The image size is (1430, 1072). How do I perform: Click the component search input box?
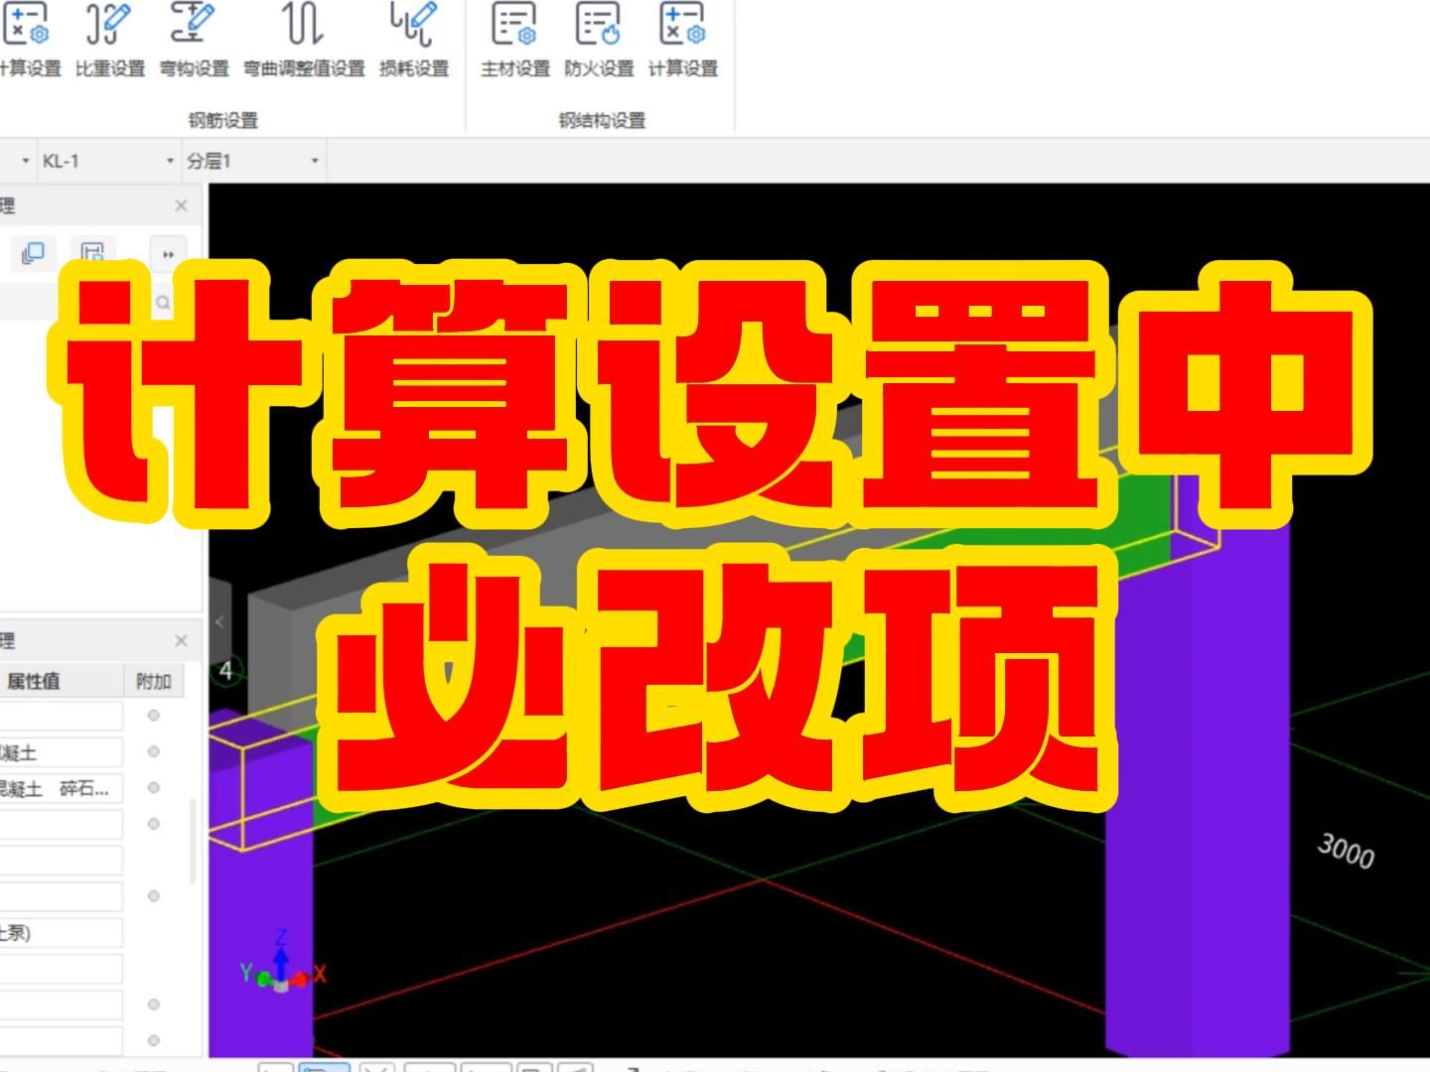(x=74, y=303)
